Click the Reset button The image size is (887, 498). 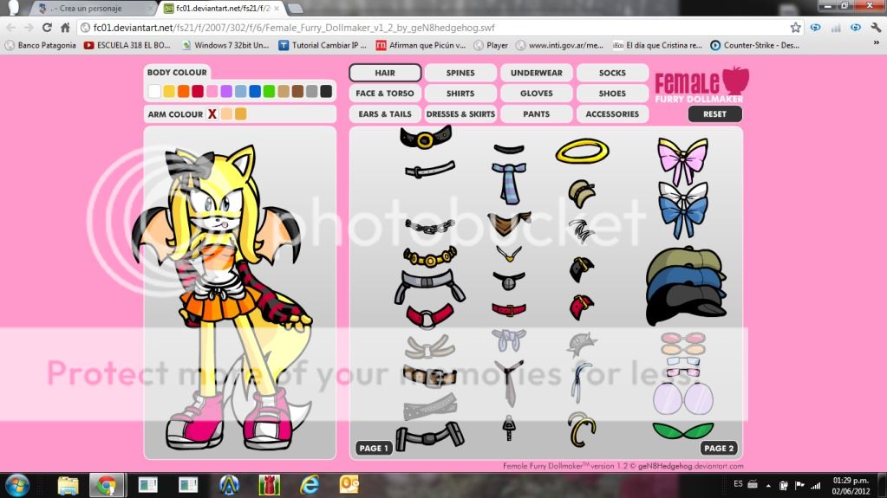tap(714, 113)
